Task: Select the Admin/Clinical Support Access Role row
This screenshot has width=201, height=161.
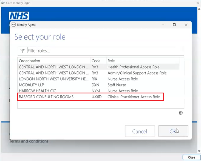Action: pyautogui.click(x=98, y=73)
